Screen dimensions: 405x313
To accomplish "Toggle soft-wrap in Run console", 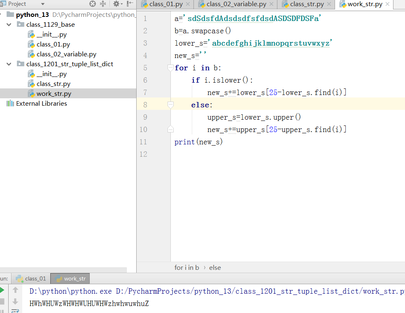I will coord(16,311).
